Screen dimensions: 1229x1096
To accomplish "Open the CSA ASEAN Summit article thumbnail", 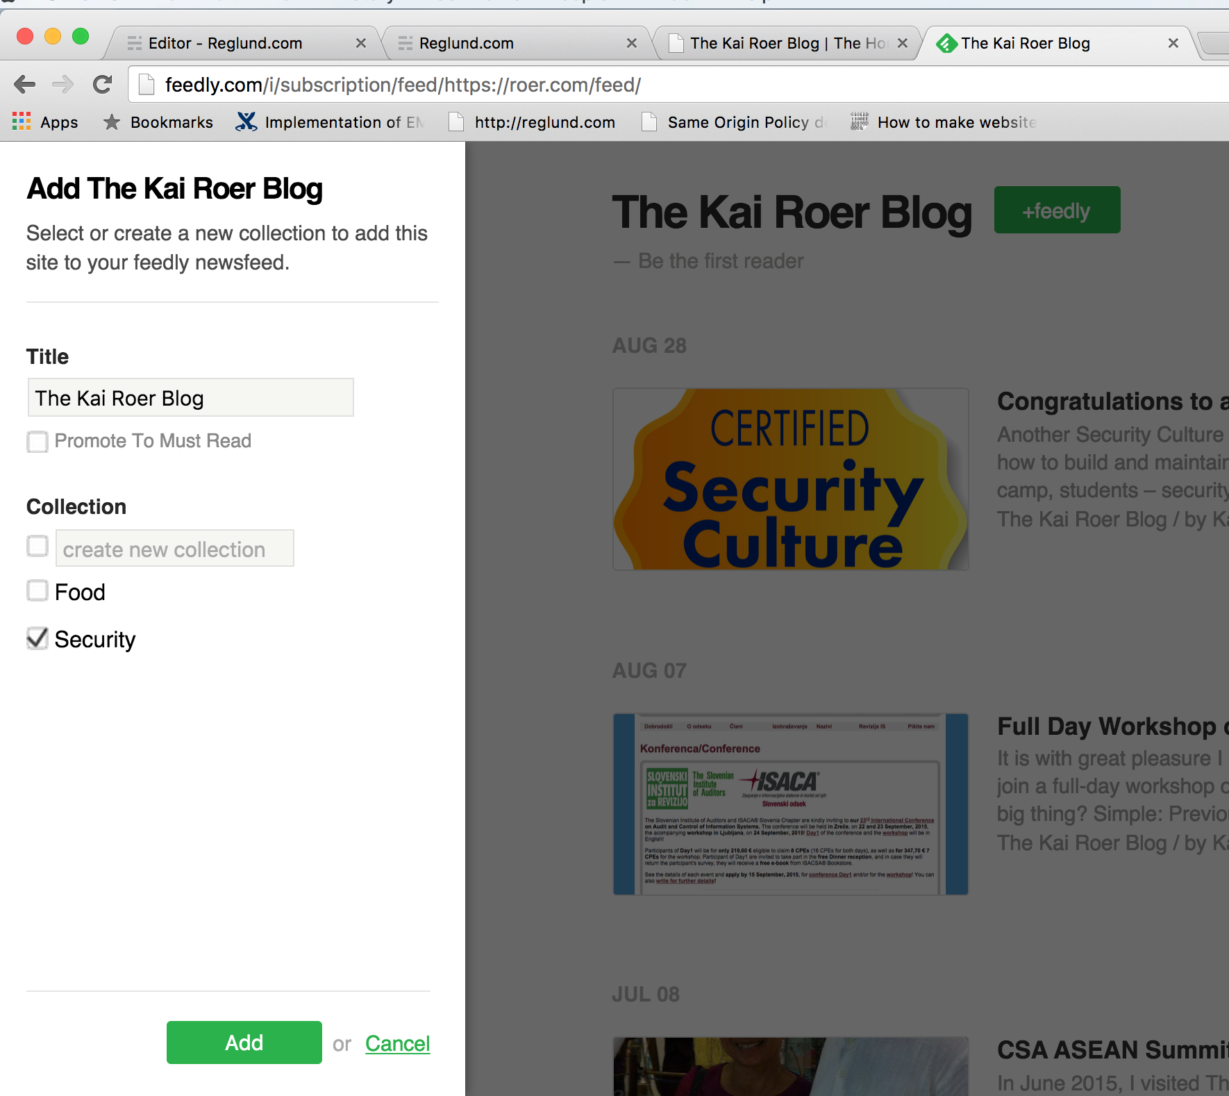I will click(791, 1067).
